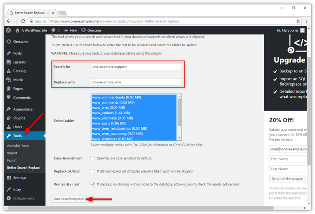Open Chrome three-dot menu
This screenshot has height=214, width=315.
[x=307, y=21]
